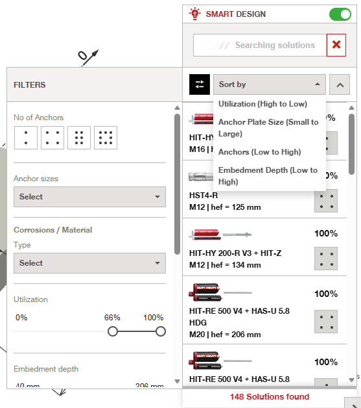Click HIT-RE 500 V4 M20 cartridge image

click(x=205, y=292)
